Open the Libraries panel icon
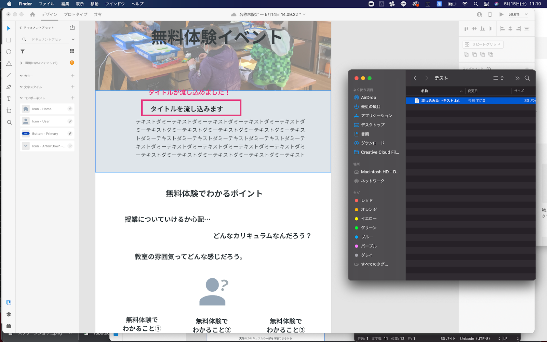The height and width of the screenshot is (342, 547). (9, 303)
